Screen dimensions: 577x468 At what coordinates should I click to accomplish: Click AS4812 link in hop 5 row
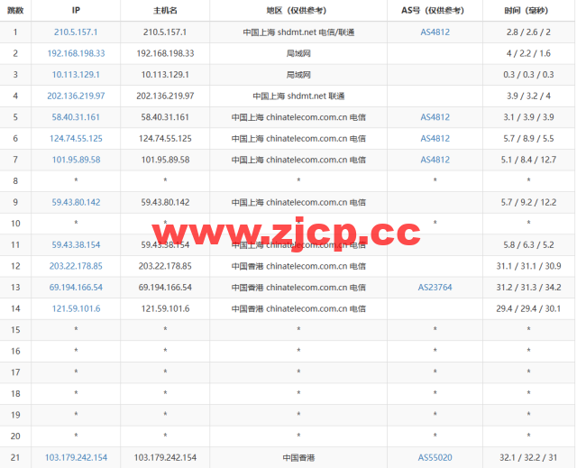coord(435,117)
